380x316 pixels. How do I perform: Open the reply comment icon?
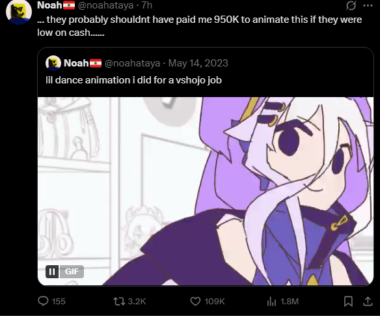[x=44, y=301]
